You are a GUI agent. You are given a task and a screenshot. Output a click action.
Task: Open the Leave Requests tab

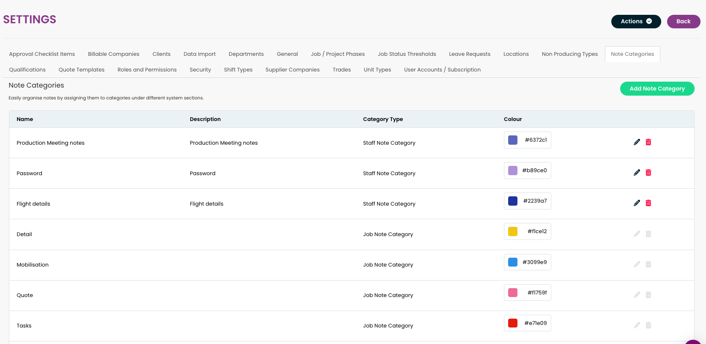470,54
